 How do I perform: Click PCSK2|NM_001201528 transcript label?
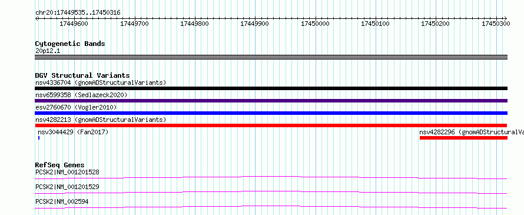pyautogui.click(x=67, y=172)
